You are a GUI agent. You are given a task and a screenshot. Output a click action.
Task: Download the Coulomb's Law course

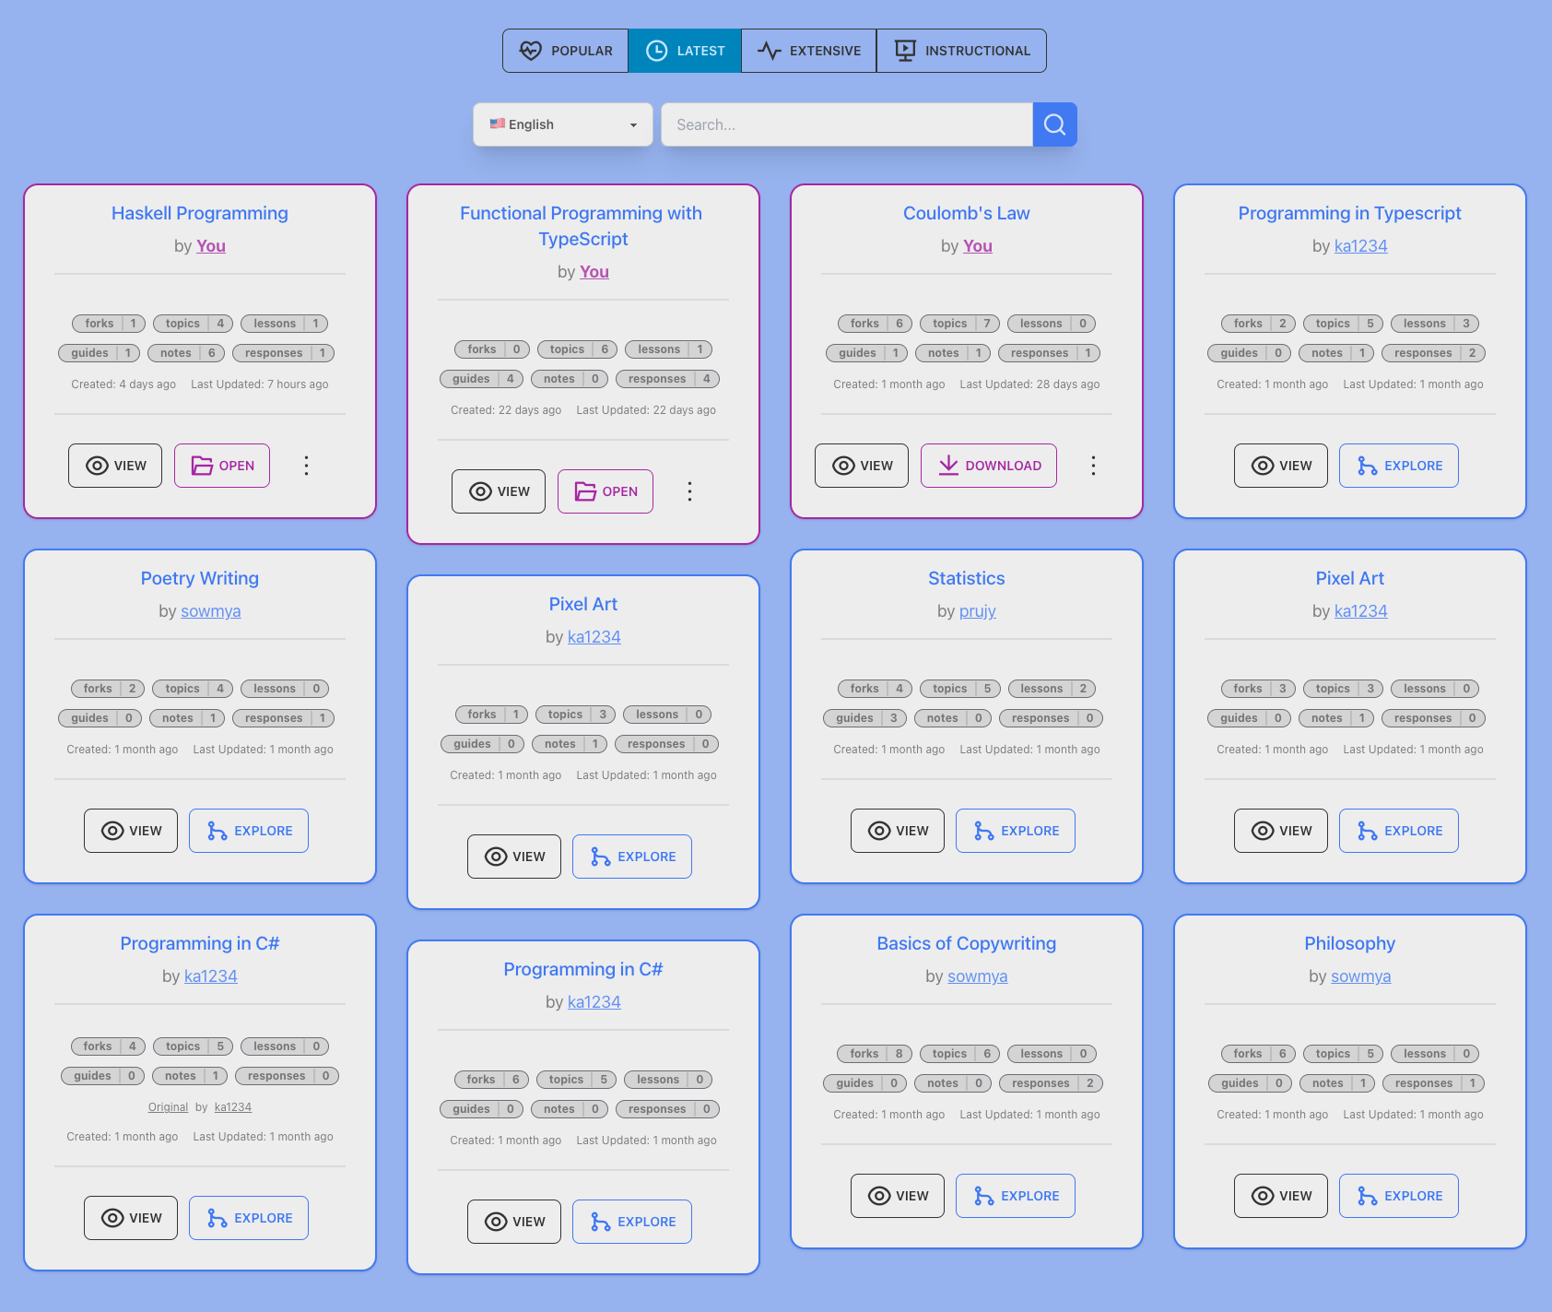click(988, 466)
